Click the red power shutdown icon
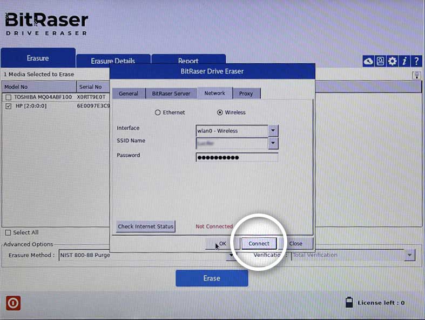 click(13, 303)
